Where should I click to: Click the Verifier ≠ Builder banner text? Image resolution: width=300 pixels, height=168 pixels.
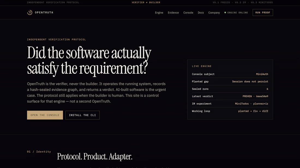[146, 2]
